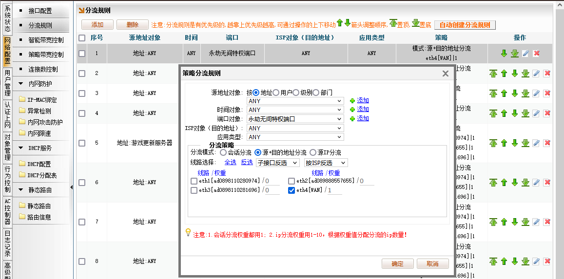Screen dimensions: 564x279
Task: Click the eth2 weight input field
Action: click(367, 182)
